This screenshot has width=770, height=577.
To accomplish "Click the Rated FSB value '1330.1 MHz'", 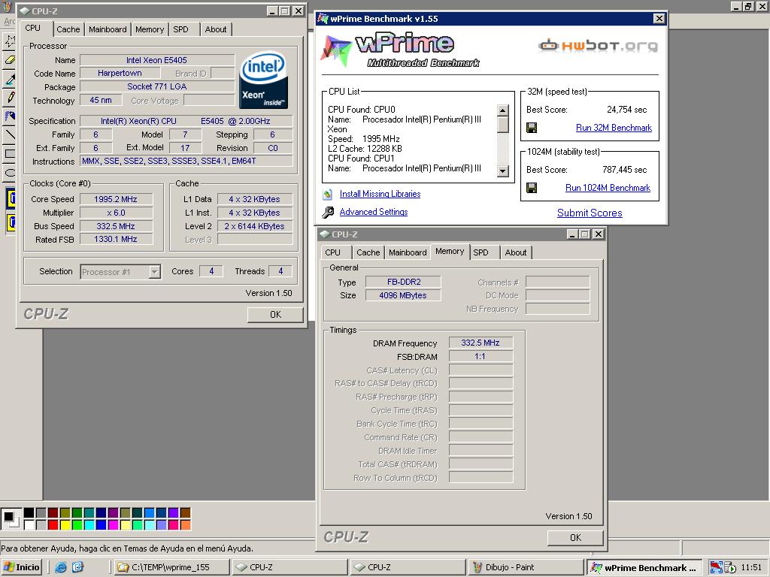I will pyautogui.click(x=116, y=240).
